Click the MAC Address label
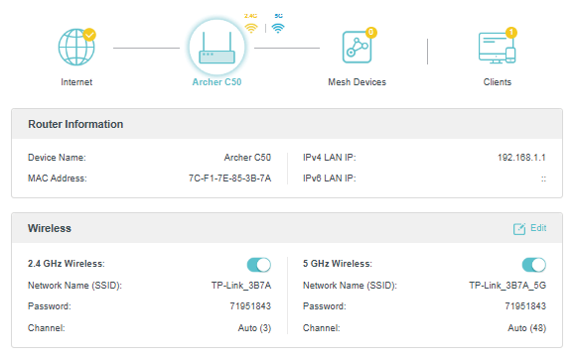 pyautogui.click(x=57, y=179)
